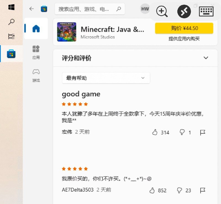Click reviewer name AE7Delta3503
221x204 pixels.
pyautogui.click(x=78, y=190)
